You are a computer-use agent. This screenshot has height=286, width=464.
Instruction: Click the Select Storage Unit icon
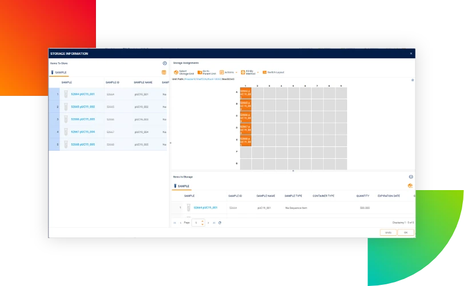pyautogui.click(x=176, y=72)
